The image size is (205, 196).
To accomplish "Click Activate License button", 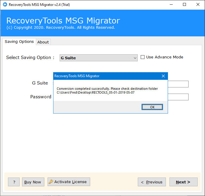I will 69,182.
